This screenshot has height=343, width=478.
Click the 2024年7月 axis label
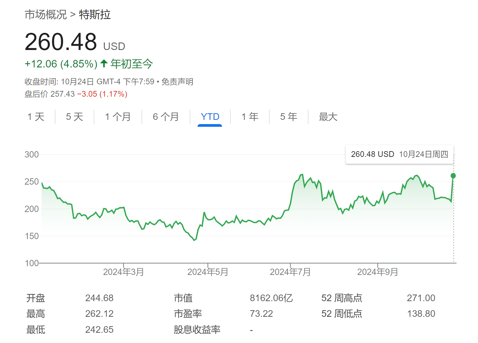[x=290, y=272]
